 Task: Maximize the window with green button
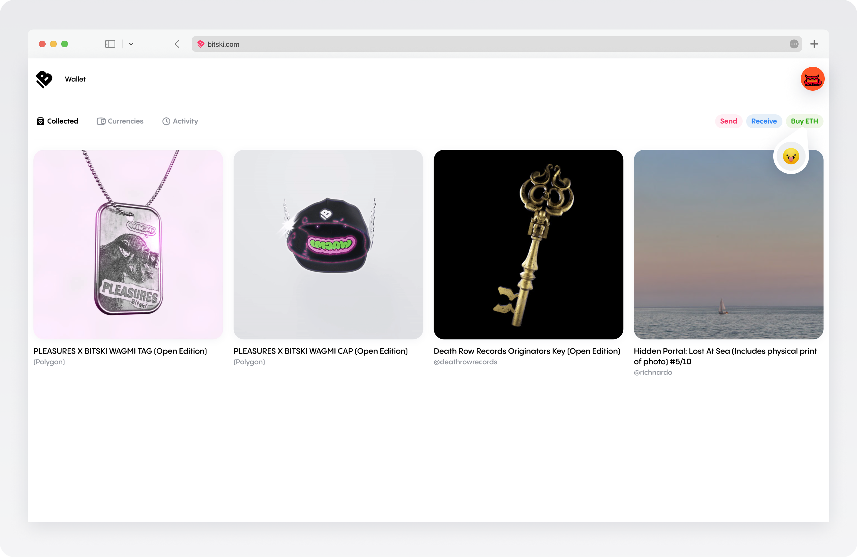tap(65, 44)
